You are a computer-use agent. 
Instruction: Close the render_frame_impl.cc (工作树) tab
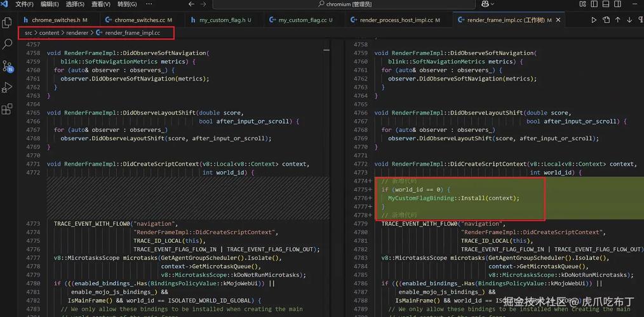(x=558, y=20)
